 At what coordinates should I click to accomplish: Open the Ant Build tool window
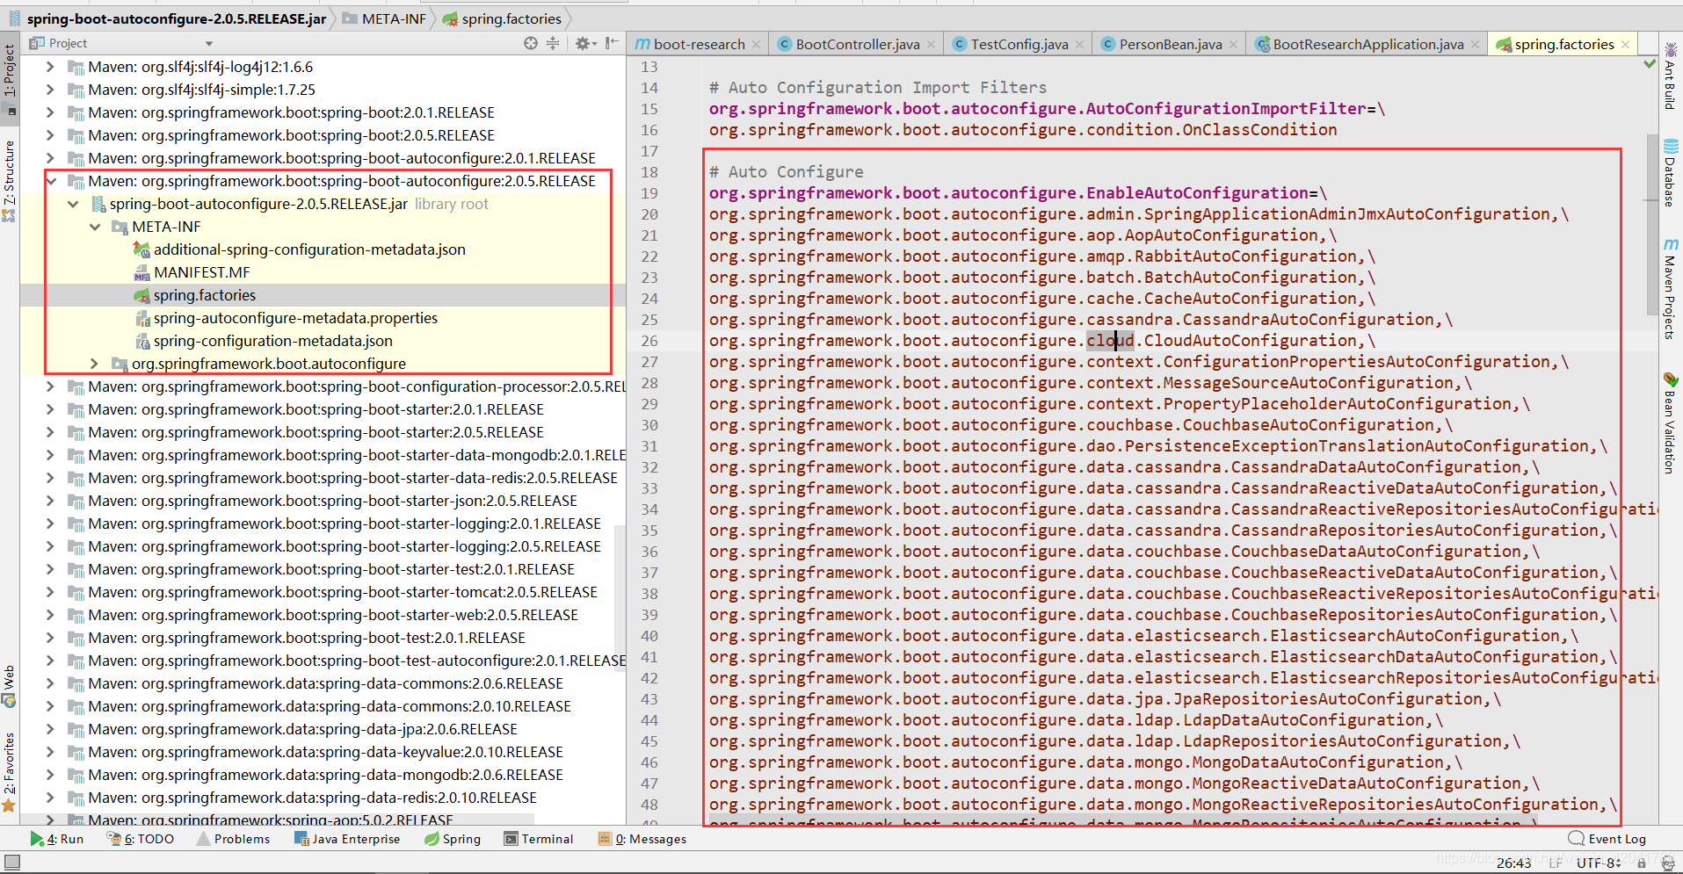1670,76
